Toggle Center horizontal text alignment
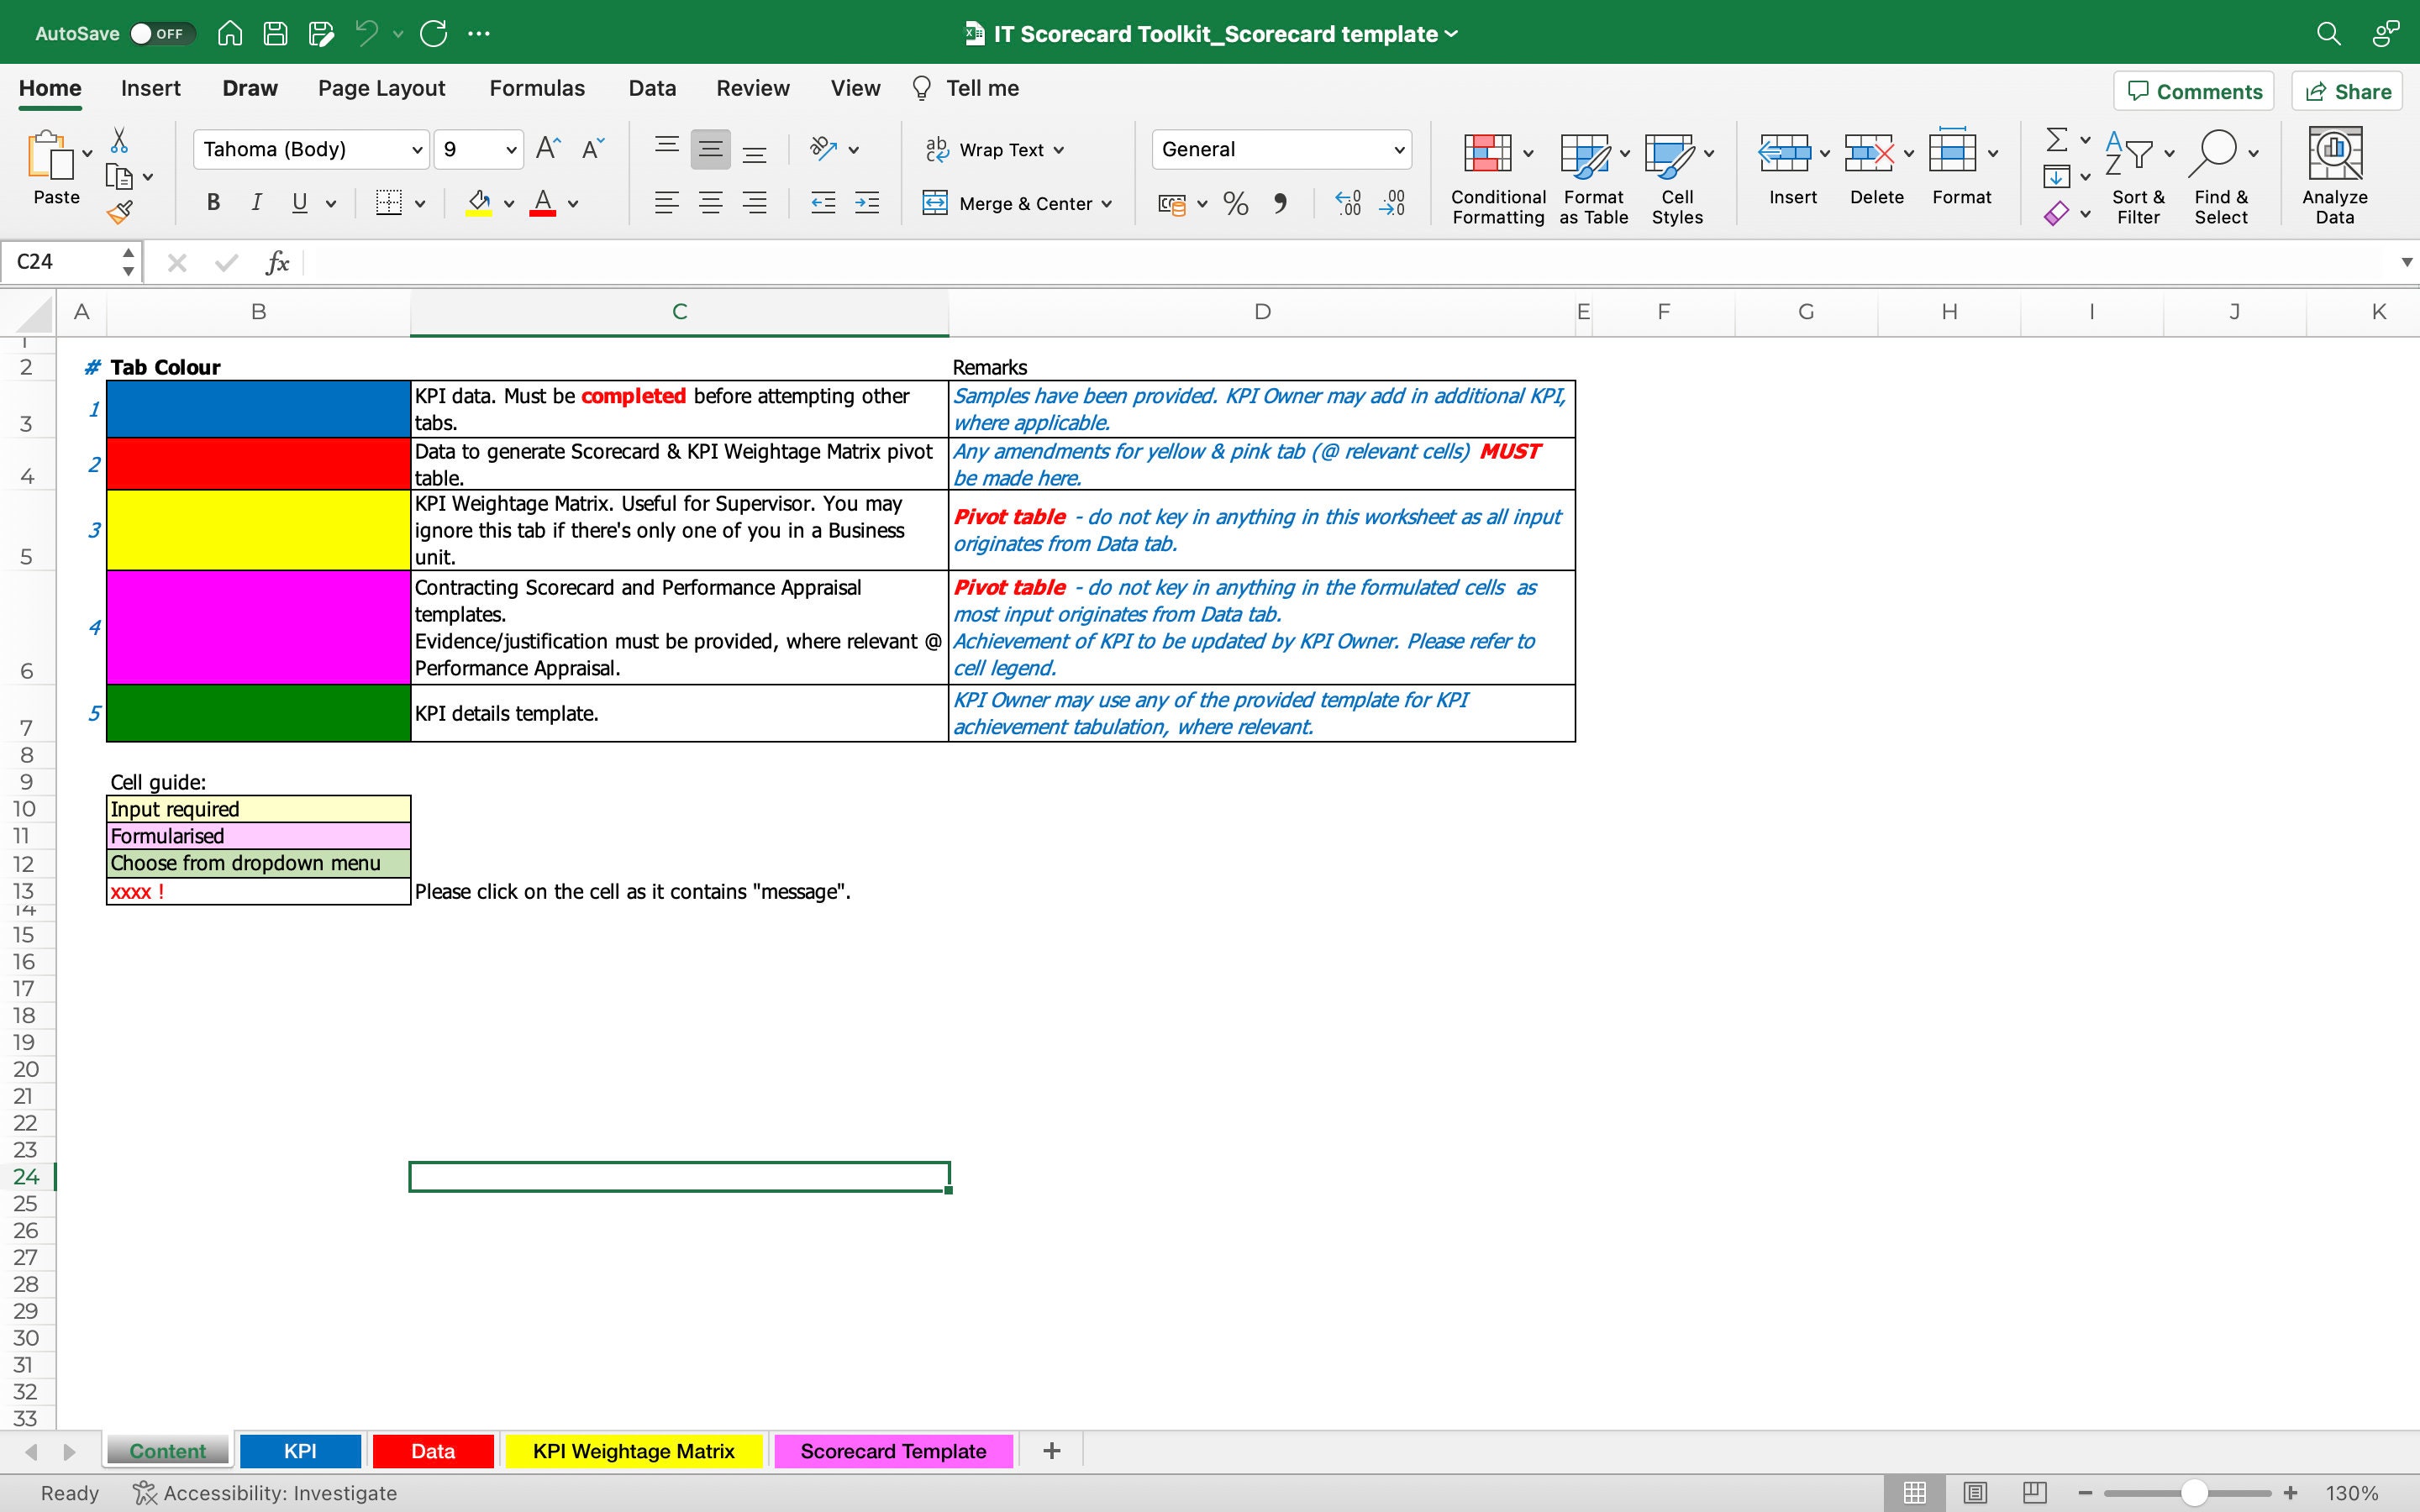The height and width of the screenshot is (1512, 2420). (710, 204)
